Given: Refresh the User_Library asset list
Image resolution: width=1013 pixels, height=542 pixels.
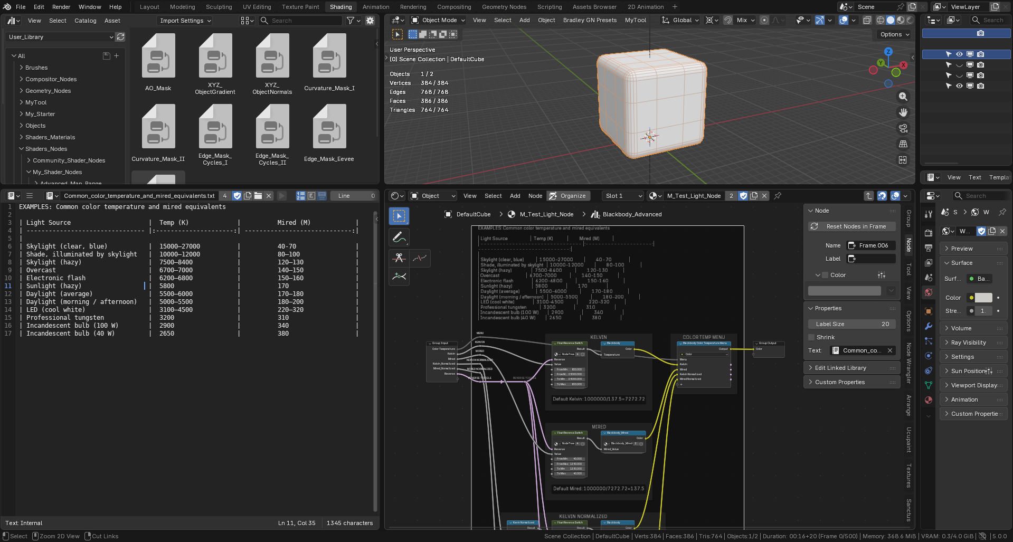Looking at the screenshot, I should [120, 37].
